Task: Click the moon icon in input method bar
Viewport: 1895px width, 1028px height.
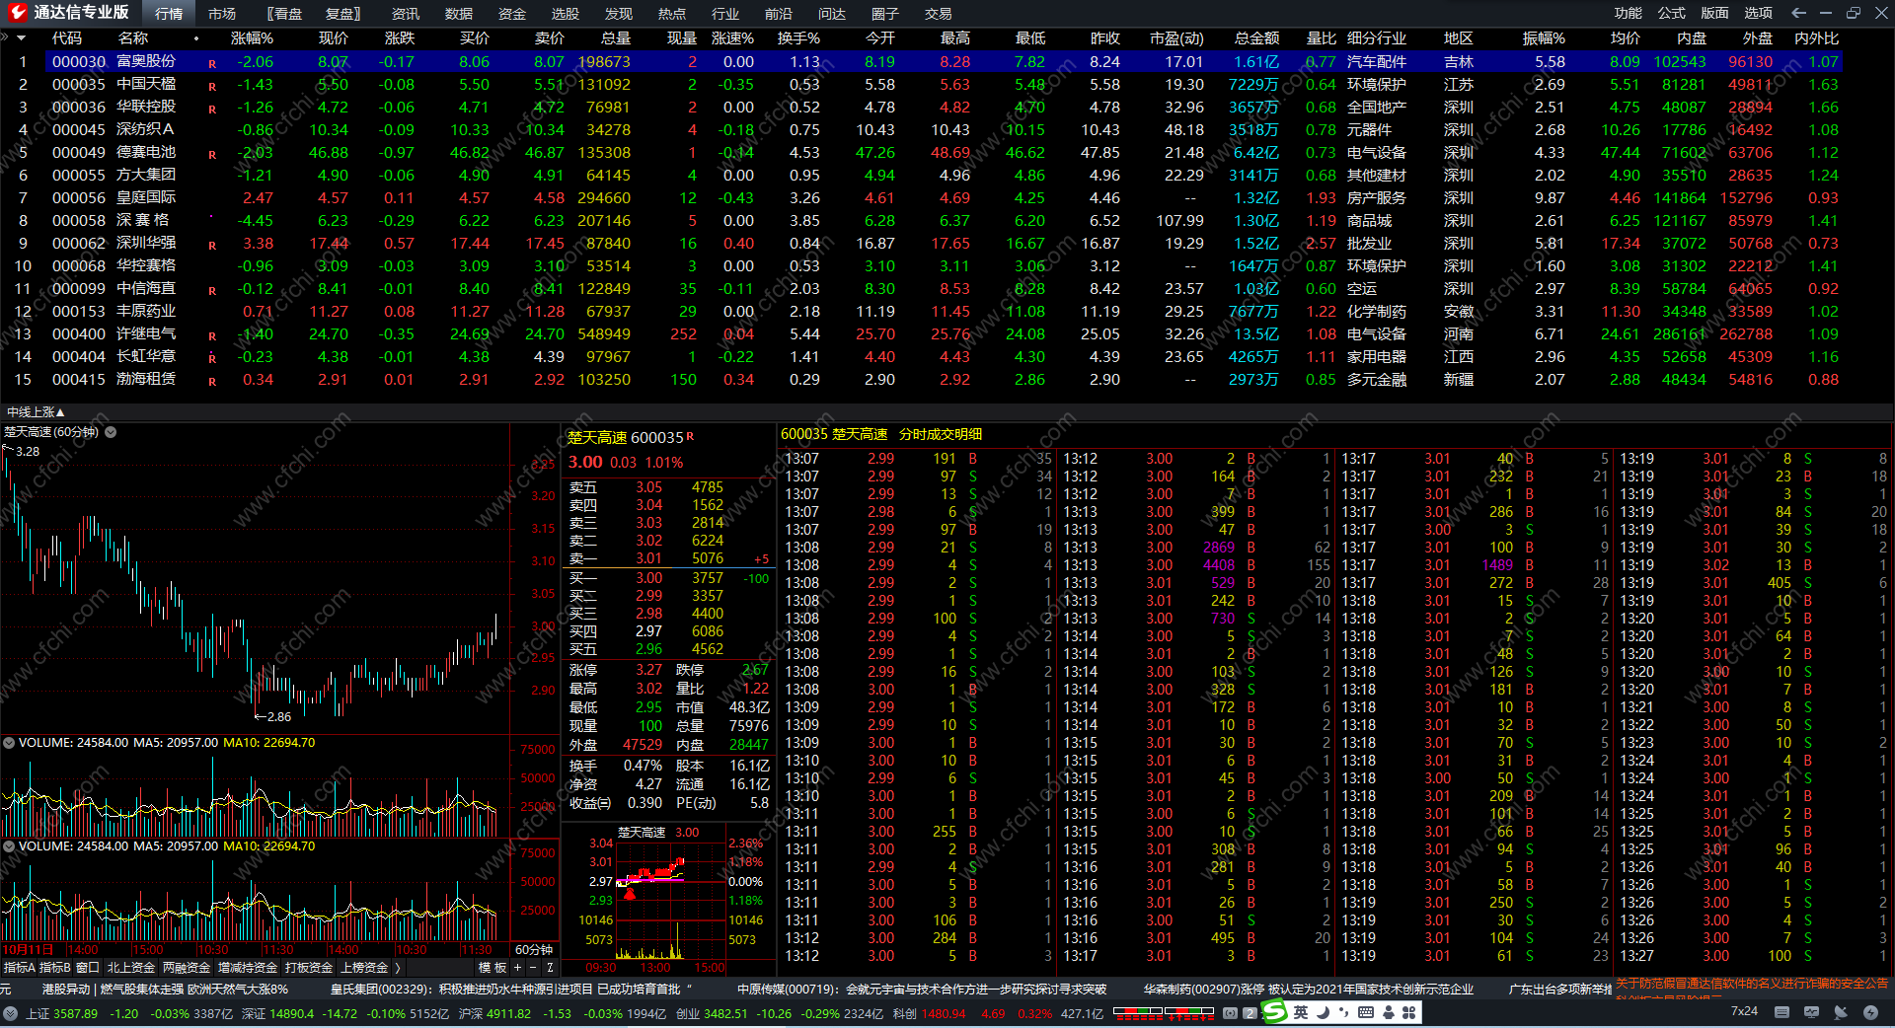Action: (x=1323, y=1012)
